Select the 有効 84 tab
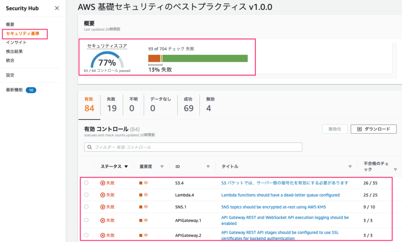 pos(89,105)
